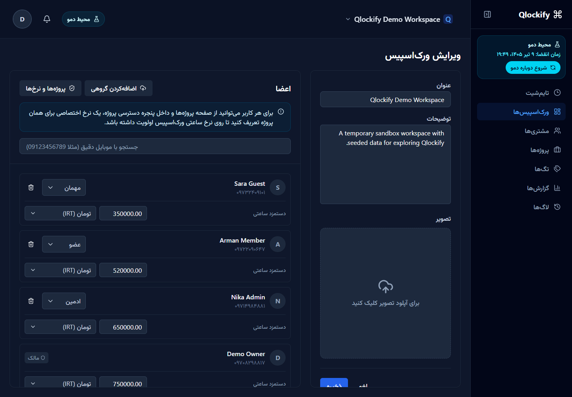Open Arman Member's role dropdown عضو
Image resolution: width=572 pixels, height=397 pixels.
(64, 244)
